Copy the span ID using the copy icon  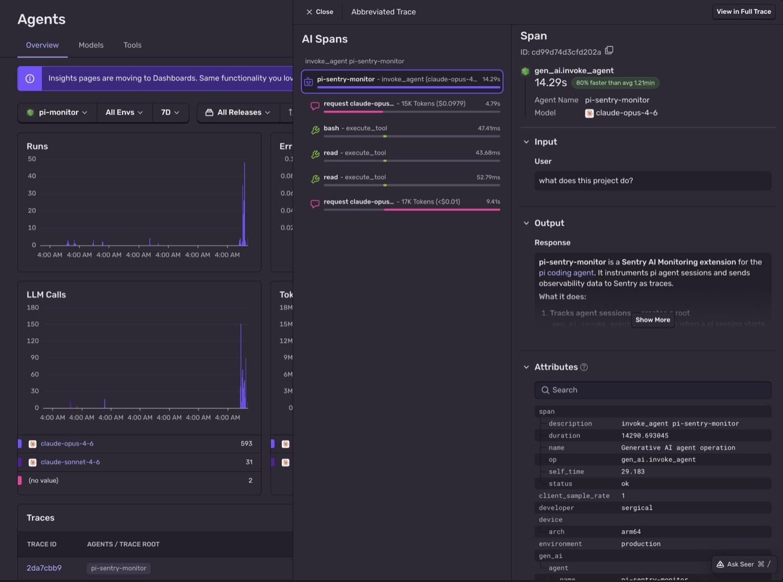pos(609,50)
